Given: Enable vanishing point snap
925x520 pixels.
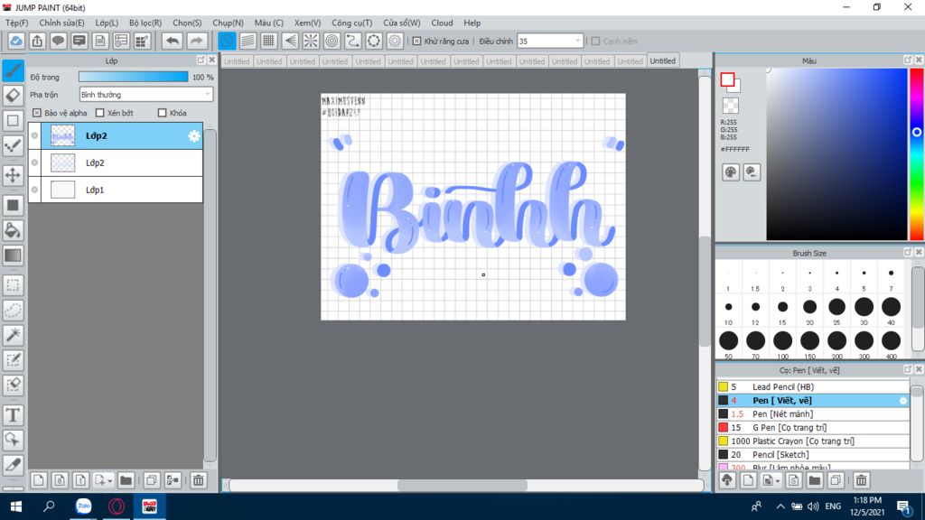Looking at the screenshot, I should click(290, 41).
